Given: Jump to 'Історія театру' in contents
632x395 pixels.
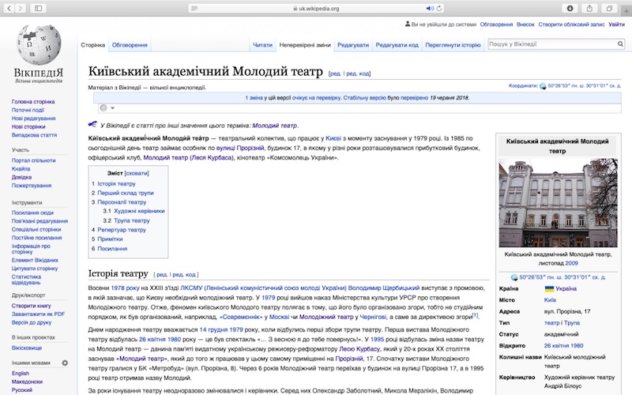Looking at the screenshot, I should [x=116, y=183].
